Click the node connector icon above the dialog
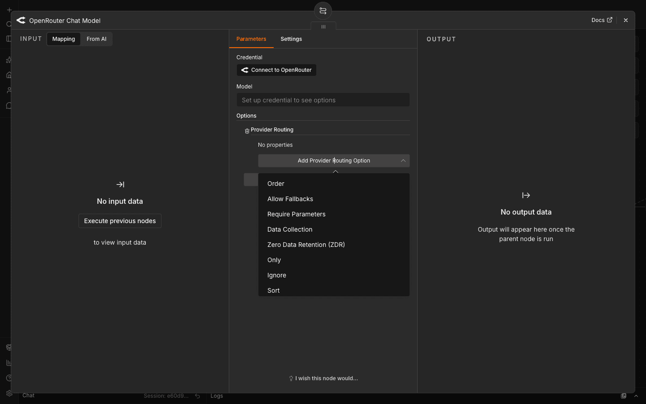Viewport: 646px width, 404px height. [x=323, y=11]
